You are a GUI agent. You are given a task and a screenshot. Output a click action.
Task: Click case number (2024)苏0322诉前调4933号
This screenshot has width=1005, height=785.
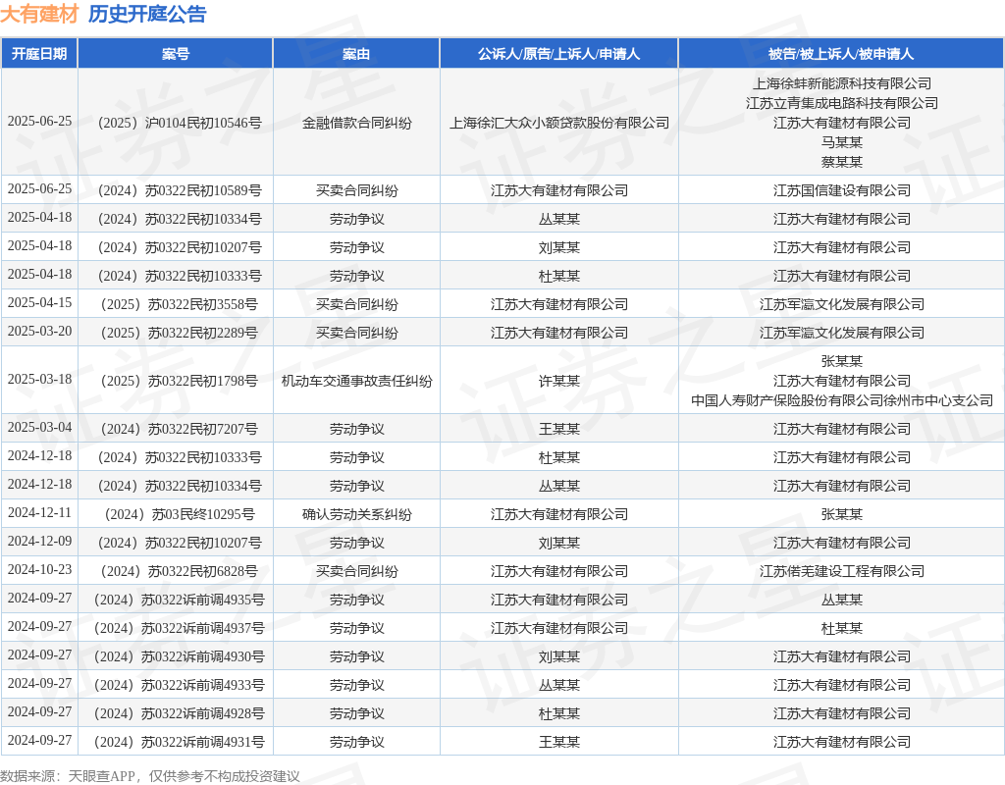pos(179,685)
